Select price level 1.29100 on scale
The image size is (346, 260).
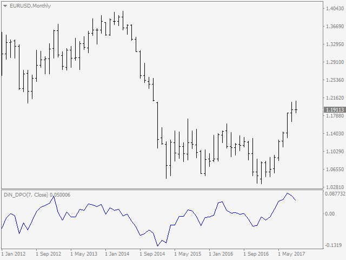point(335,62)
